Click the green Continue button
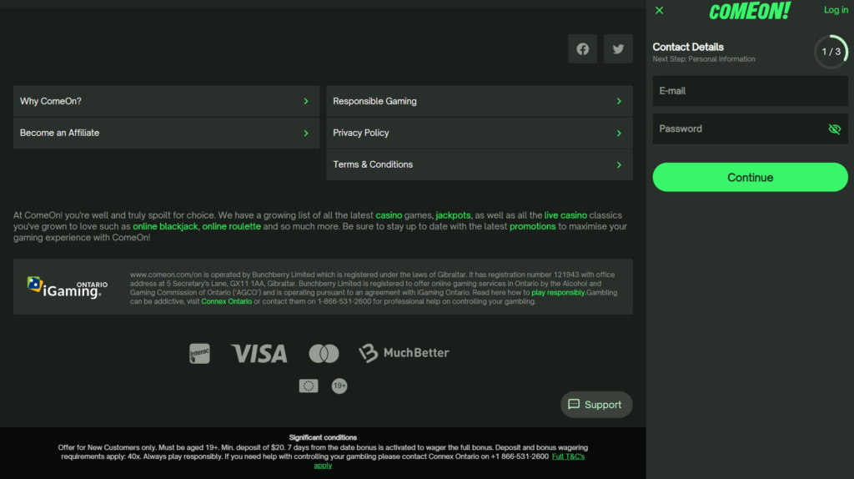 coord(750,177)
